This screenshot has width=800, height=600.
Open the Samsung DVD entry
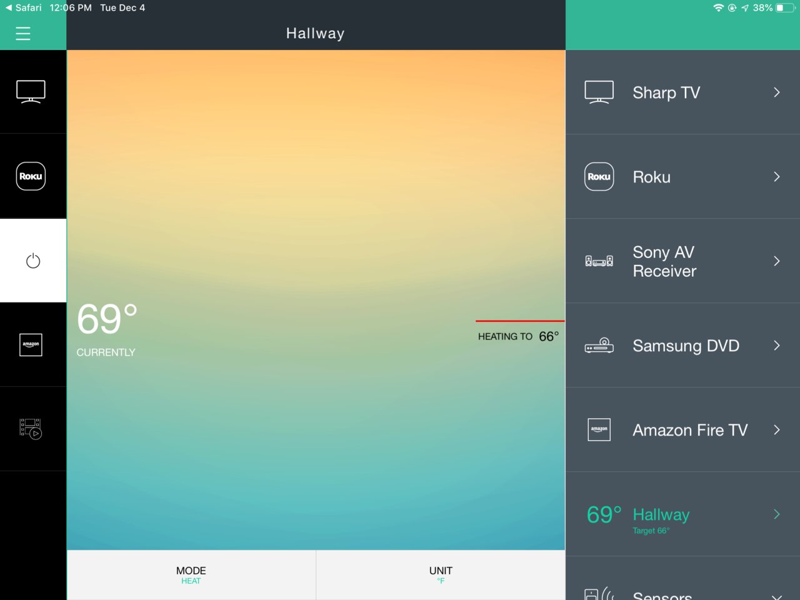coord(682,346)
